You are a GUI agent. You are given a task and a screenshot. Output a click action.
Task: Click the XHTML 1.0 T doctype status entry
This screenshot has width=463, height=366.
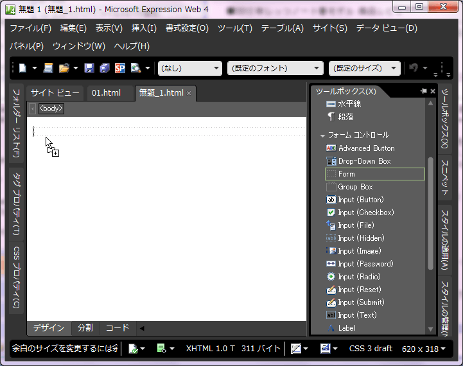[210, 349]
